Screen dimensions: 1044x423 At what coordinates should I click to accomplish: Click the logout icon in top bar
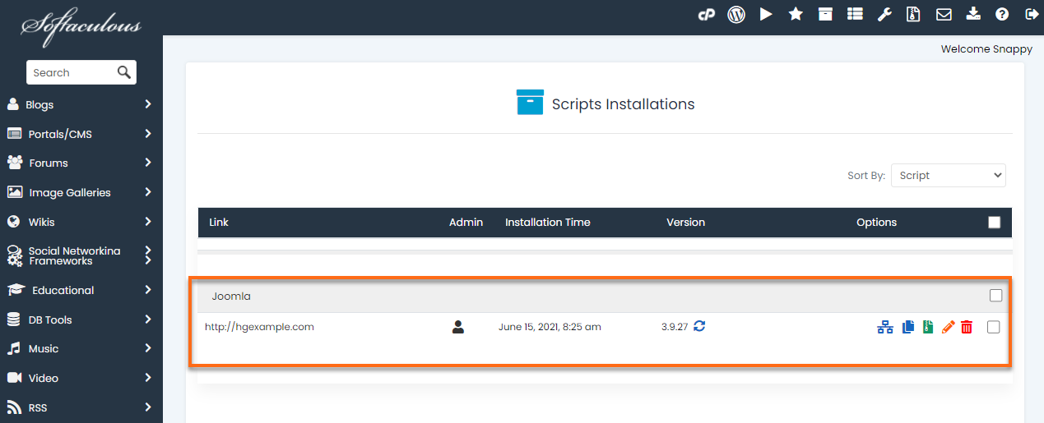click(1032, 14)
